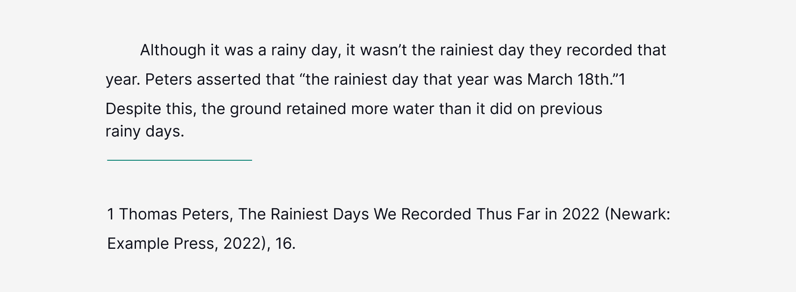The image size is (796, 292).
Task: Click "Example" in the publisher name
Action: [x=138, y=244]
